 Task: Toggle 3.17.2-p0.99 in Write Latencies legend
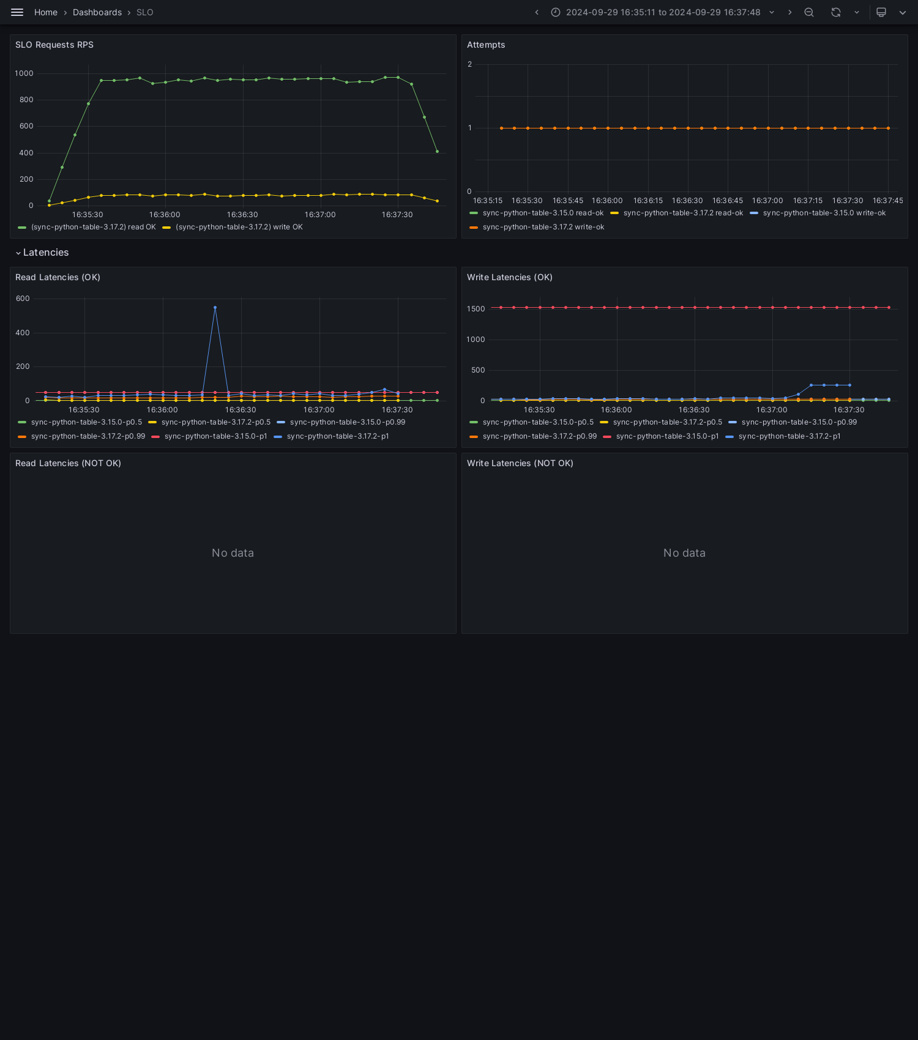point(540,436)
